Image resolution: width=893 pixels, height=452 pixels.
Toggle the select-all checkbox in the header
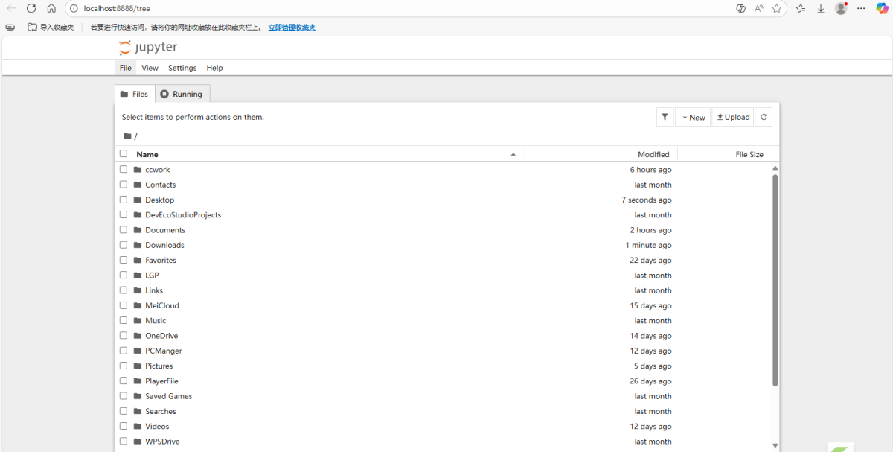(x=124, y=154)
